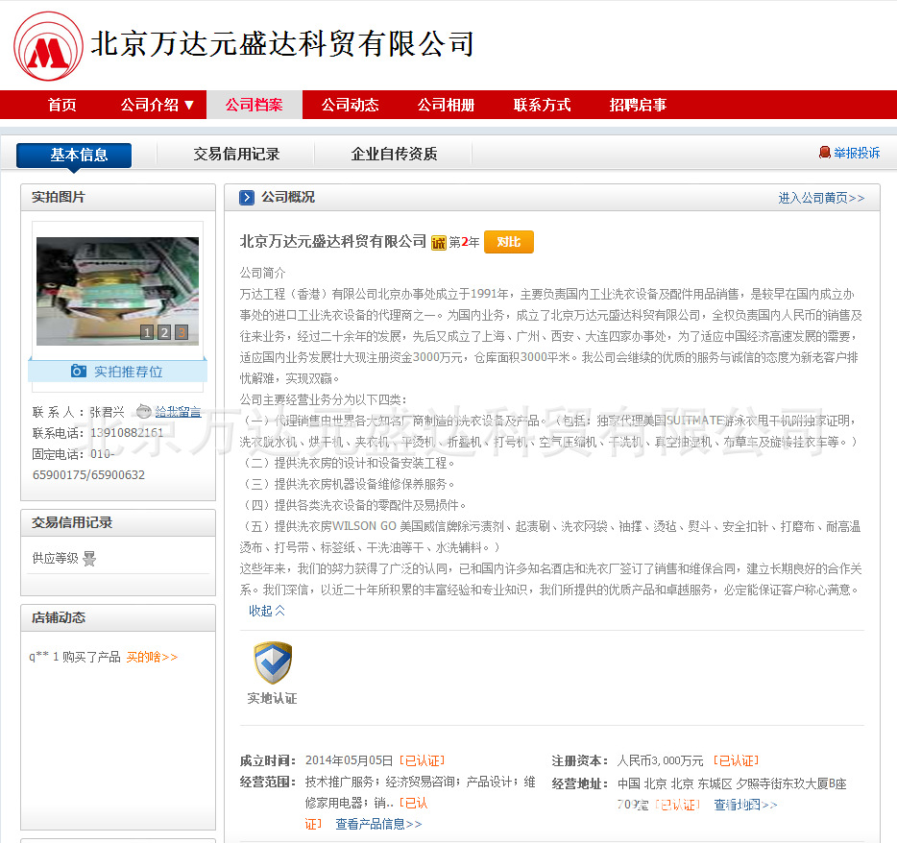This screenshot has height=843, width=897.
Task: Click the 店铺动态 panel header
Action: point(118,618)
